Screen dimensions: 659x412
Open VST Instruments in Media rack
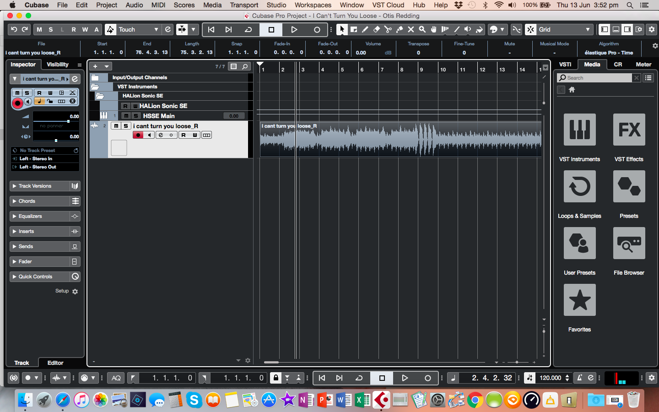[579, 130]
